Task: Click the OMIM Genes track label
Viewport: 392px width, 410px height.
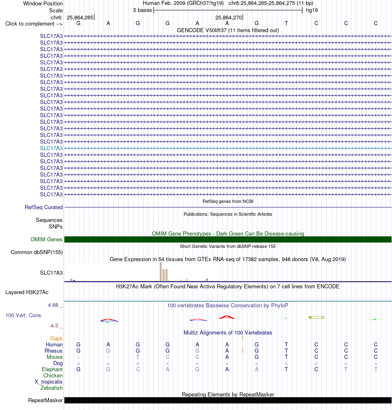Action: coord(46,240)
